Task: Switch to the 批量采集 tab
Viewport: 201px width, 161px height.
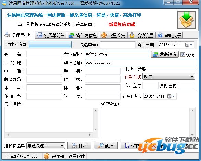Action: pos(113,36)
